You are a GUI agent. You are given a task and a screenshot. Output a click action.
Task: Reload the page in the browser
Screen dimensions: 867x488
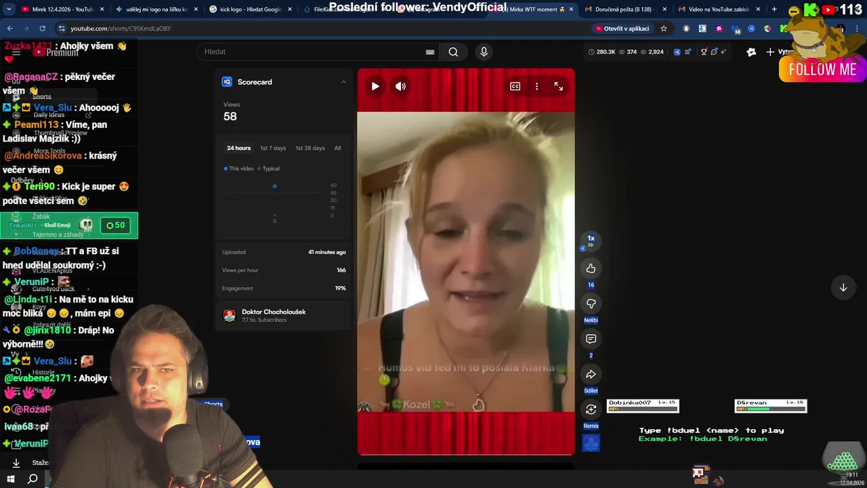[42, 28]
